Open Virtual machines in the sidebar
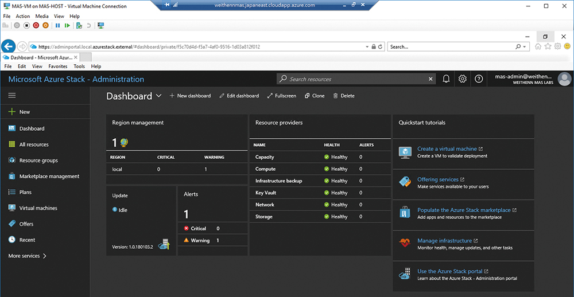The image size is (574, 297). (45, 208)
